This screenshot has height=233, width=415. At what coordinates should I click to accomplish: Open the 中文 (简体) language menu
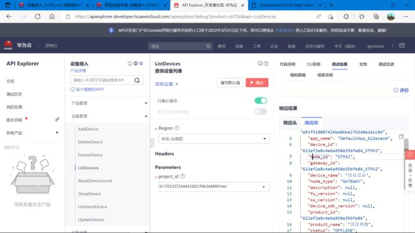click(345, 46)
